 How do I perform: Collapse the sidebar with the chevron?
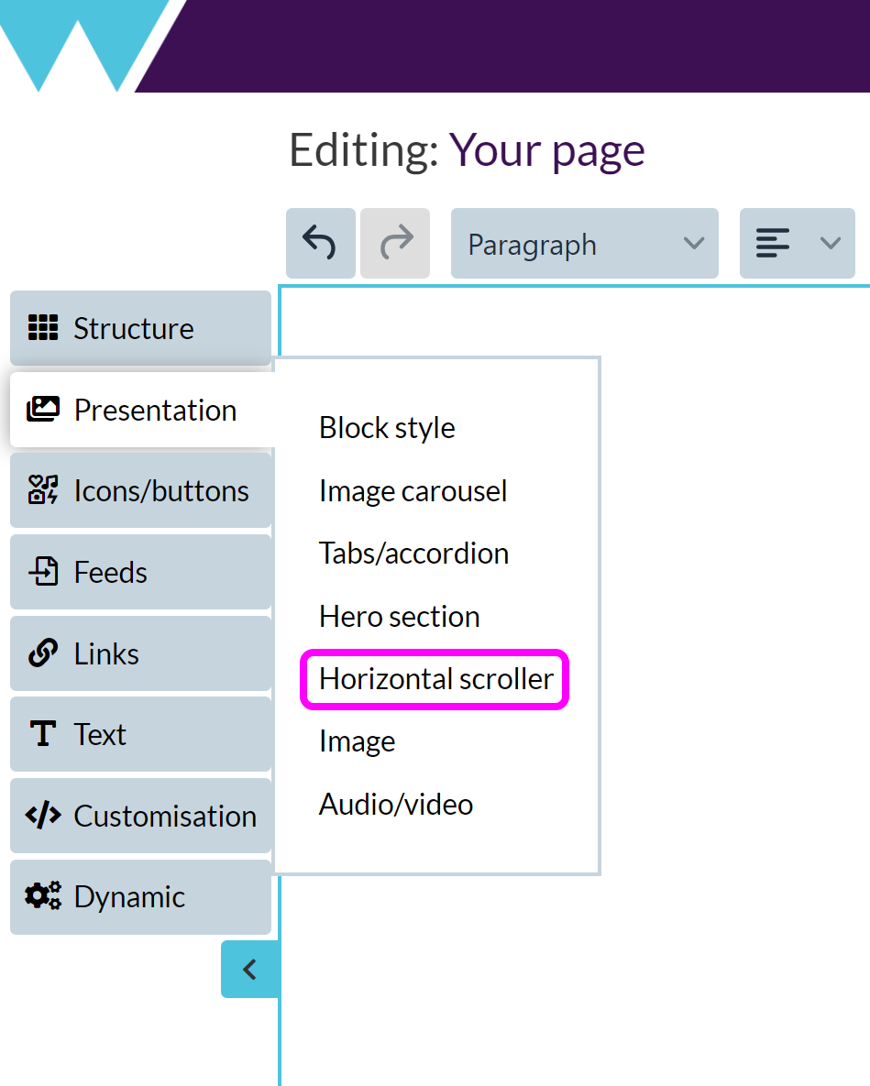pos(249,969)
